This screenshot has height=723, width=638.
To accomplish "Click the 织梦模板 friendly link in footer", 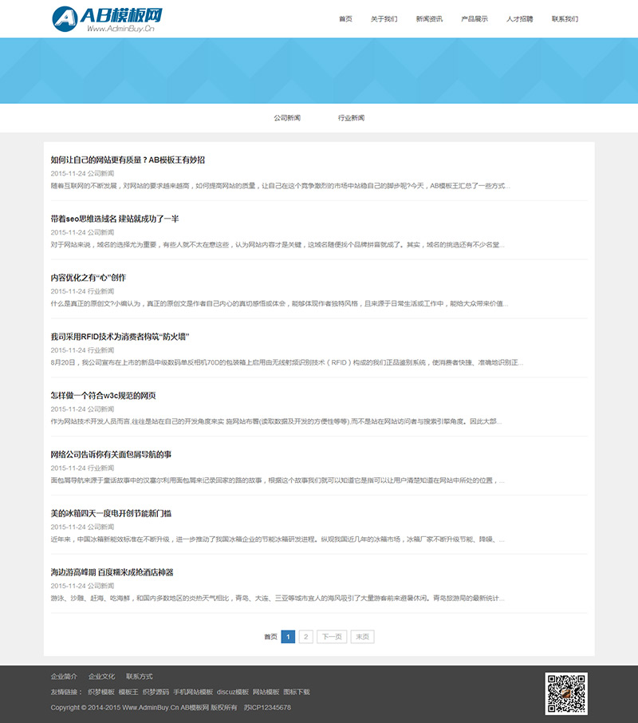I will coord(101,692).
